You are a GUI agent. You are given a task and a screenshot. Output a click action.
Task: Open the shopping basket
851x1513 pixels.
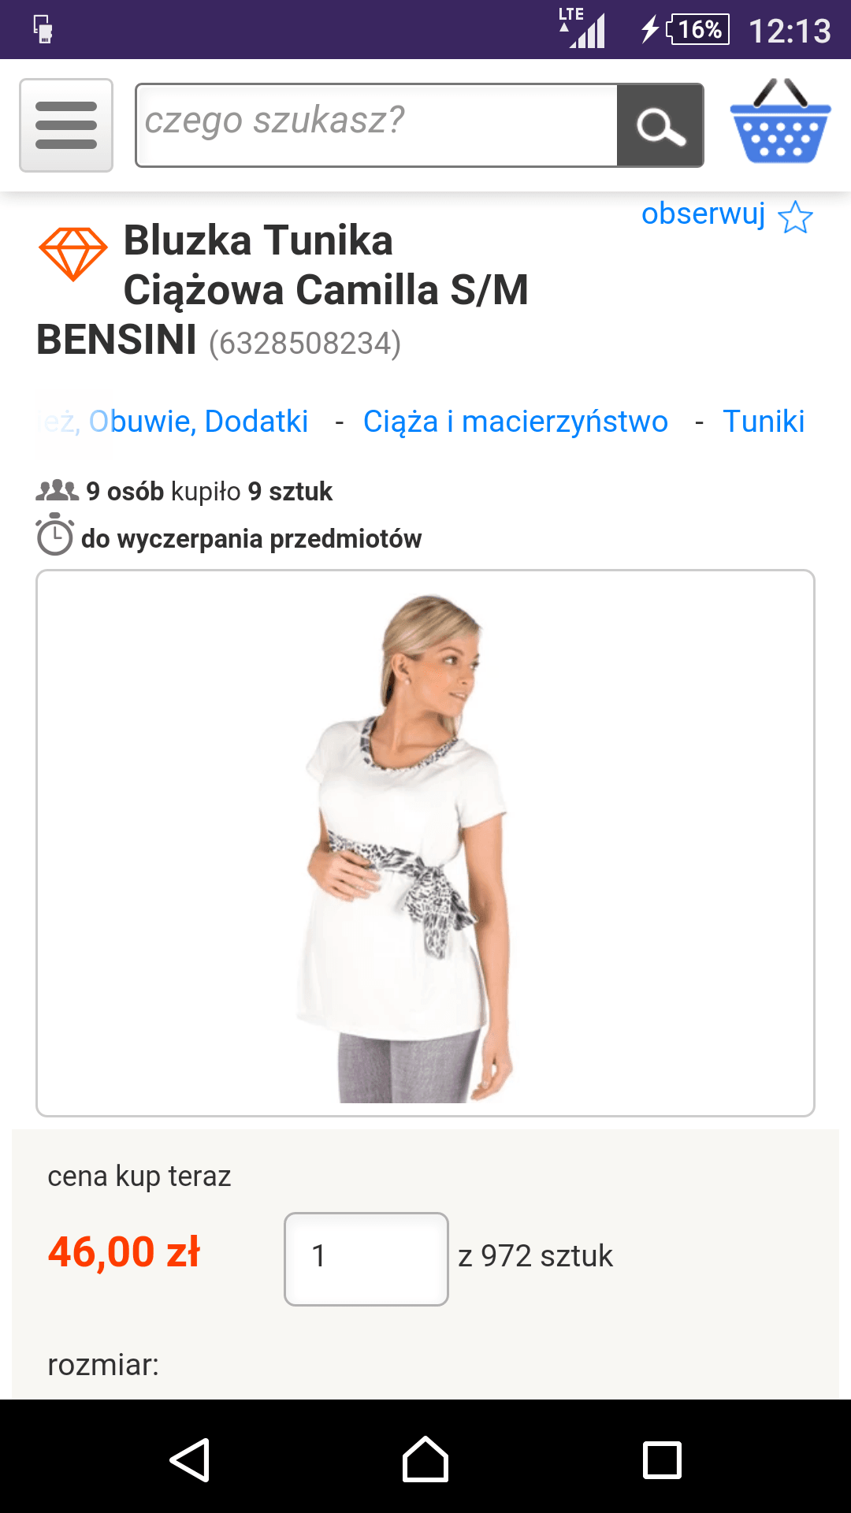tap(780, 121)
